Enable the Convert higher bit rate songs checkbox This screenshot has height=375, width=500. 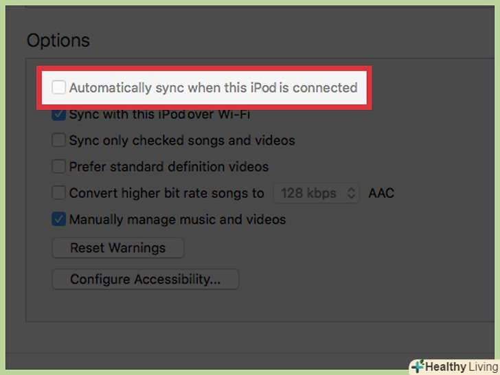pos(59,193)
